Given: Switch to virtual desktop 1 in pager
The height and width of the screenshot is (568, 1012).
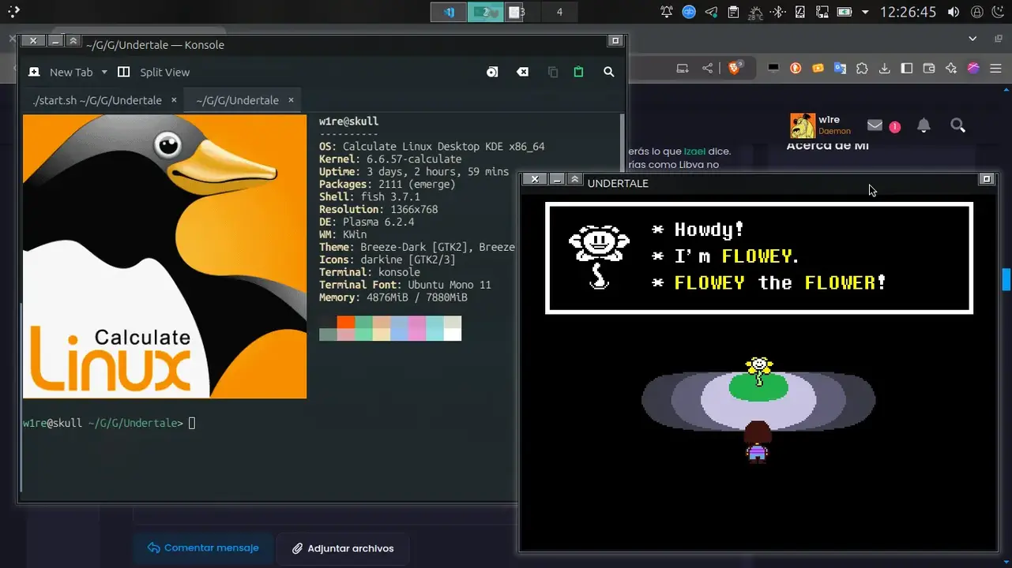Looking at the screenshot, I should [x=449, y=12].
